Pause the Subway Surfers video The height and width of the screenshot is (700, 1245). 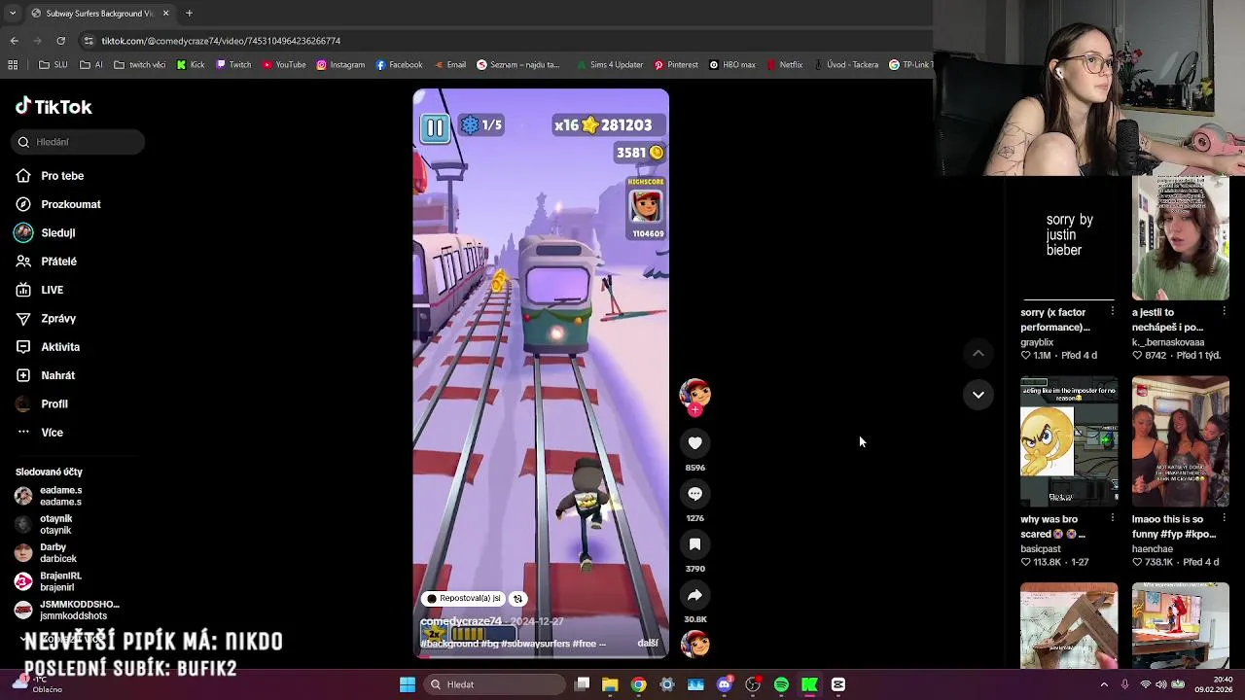coord(435,127)
